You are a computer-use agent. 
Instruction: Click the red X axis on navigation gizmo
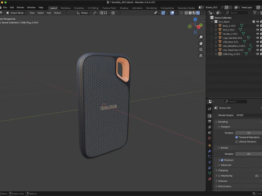[199, 27]
